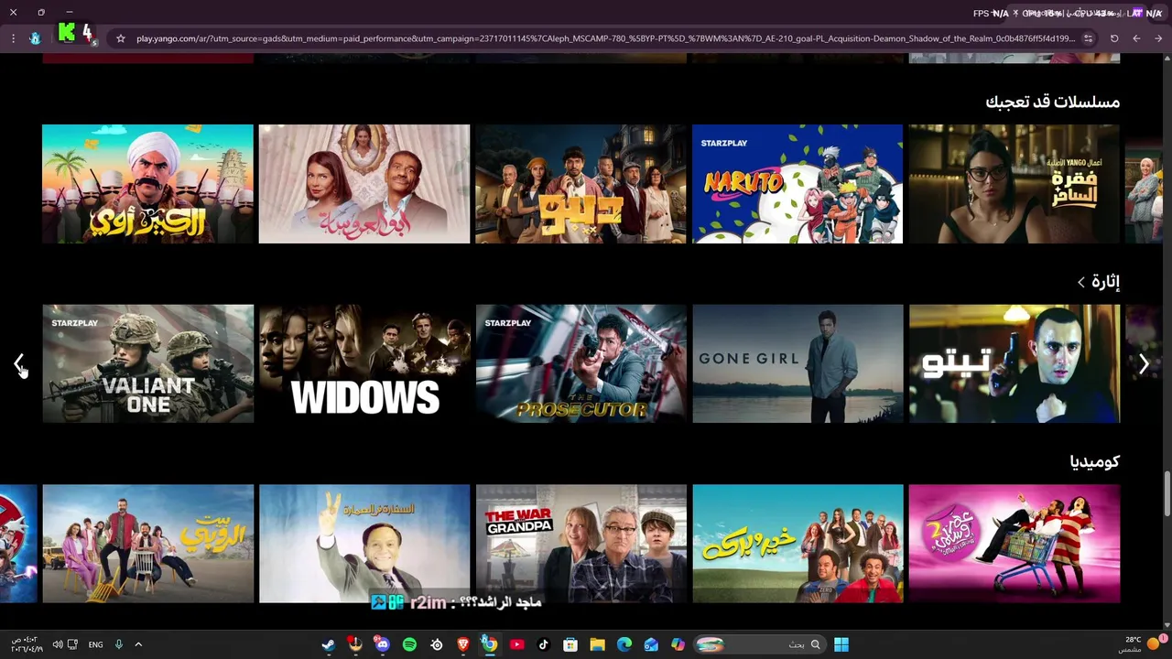Screen dimensions: 1172x659
Task: Open Steam from the taskbar
Action: (x=328, y=644)
